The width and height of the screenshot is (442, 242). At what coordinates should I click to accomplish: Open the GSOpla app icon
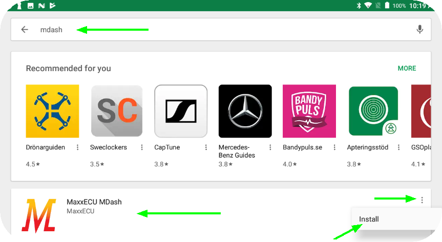421,111
